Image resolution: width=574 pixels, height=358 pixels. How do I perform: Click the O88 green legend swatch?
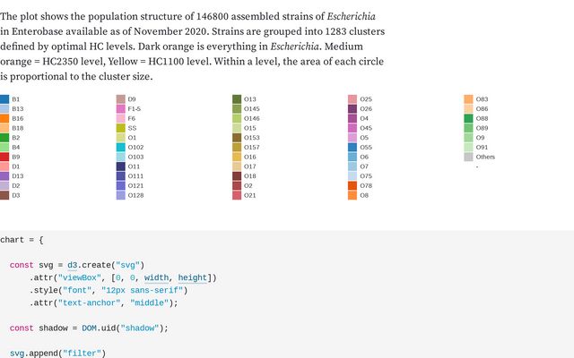pyautogui.click(x=468, y=118)
